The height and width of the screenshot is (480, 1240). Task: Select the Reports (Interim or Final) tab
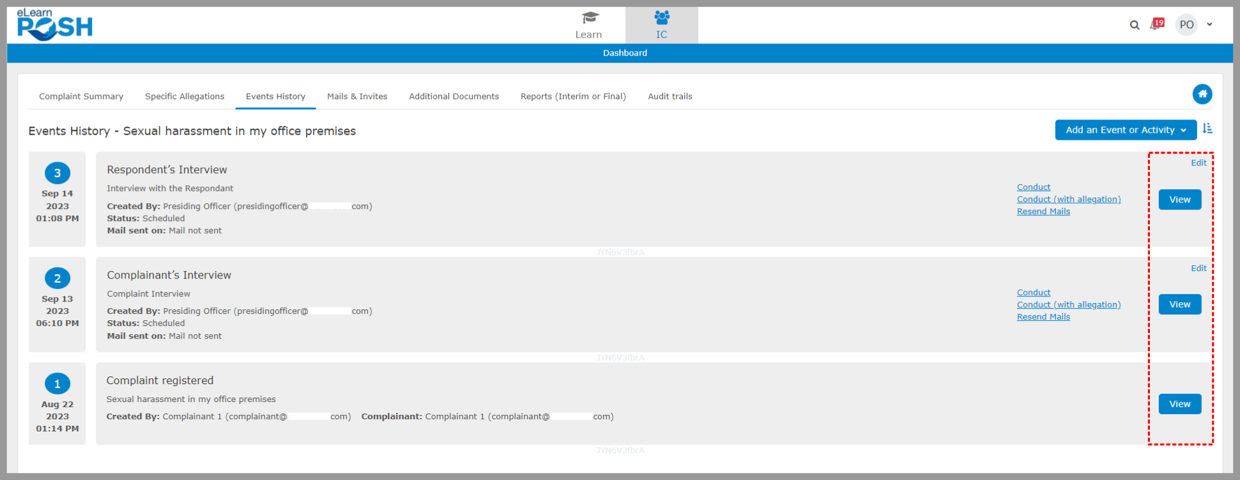click(x=573, y=97)
